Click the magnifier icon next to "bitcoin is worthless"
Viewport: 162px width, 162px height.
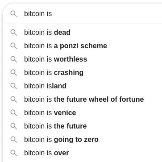14,59
